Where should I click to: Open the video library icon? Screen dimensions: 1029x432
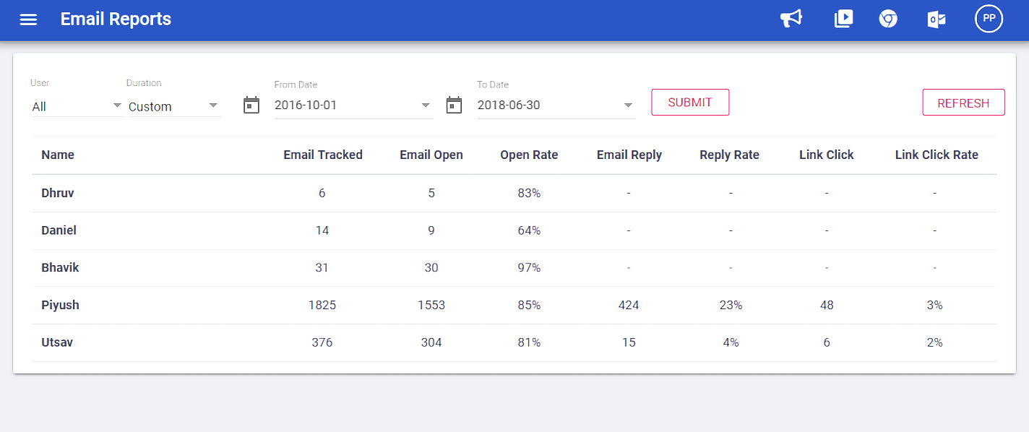tap(843, 19)
